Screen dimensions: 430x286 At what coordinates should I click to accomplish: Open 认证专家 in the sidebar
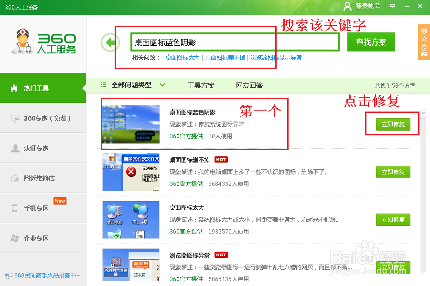click(x=43, y=148)
